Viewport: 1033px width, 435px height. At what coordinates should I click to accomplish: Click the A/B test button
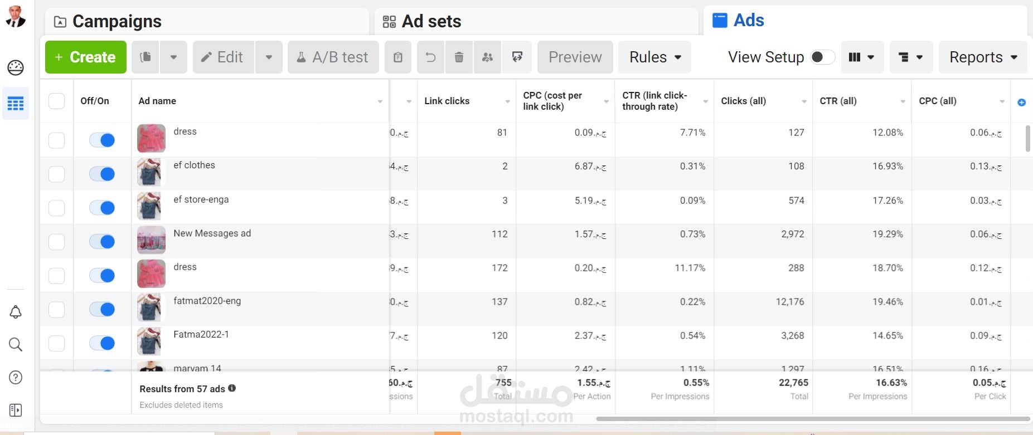333,57
